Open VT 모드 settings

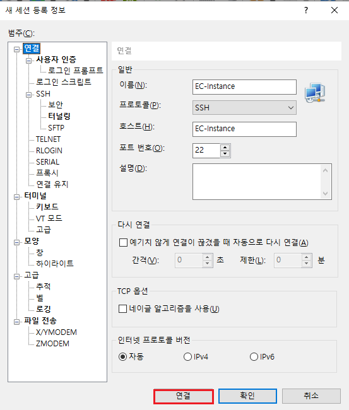49,218
